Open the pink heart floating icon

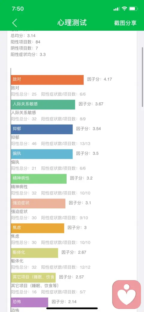click(127, 295)
